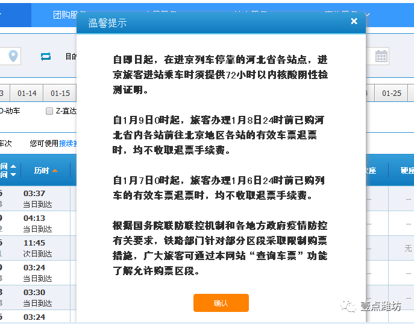
Task: Sort by 历时 column header
Action: tap(42, 171)
